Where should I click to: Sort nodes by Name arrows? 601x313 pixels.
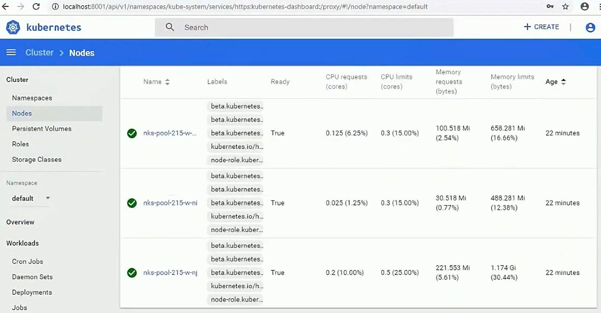pyautogui.click(x=167, y=82)
